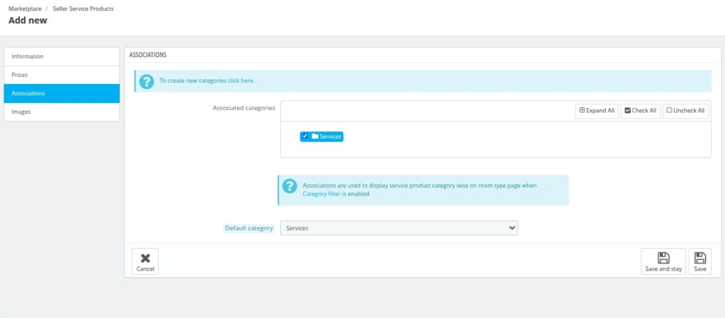
Task: Go to Seller Service Products breadcrumb
Action: (84, 8)
